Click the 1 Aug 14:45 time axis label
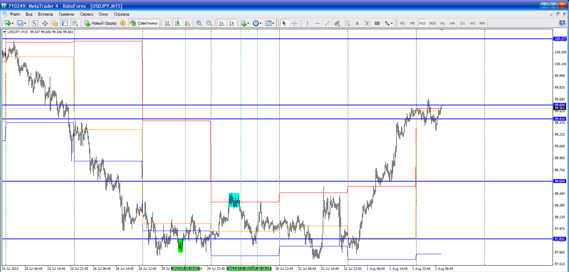This screenshot has width=569, height=272. (399, 268)
